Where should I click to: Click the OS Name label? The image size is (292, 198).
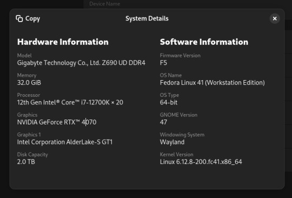pyautogui.click(x=171, y=75)
